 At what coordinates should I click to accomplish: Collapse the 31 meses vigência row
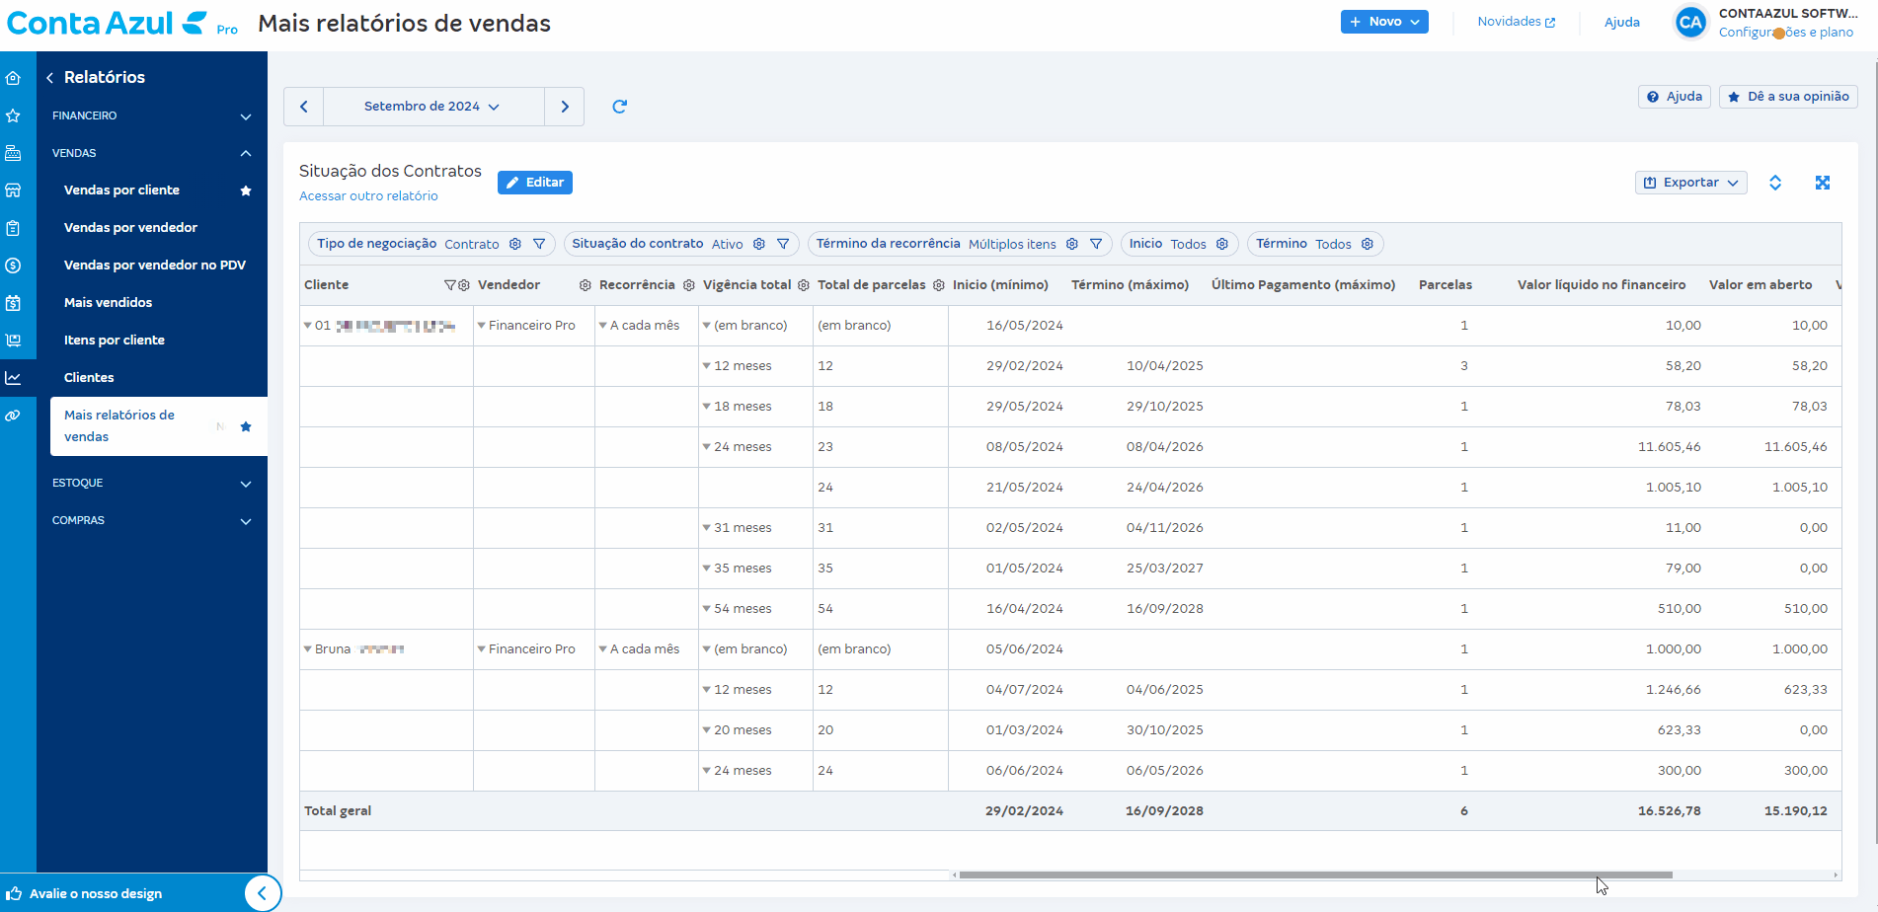click(706, 528)
